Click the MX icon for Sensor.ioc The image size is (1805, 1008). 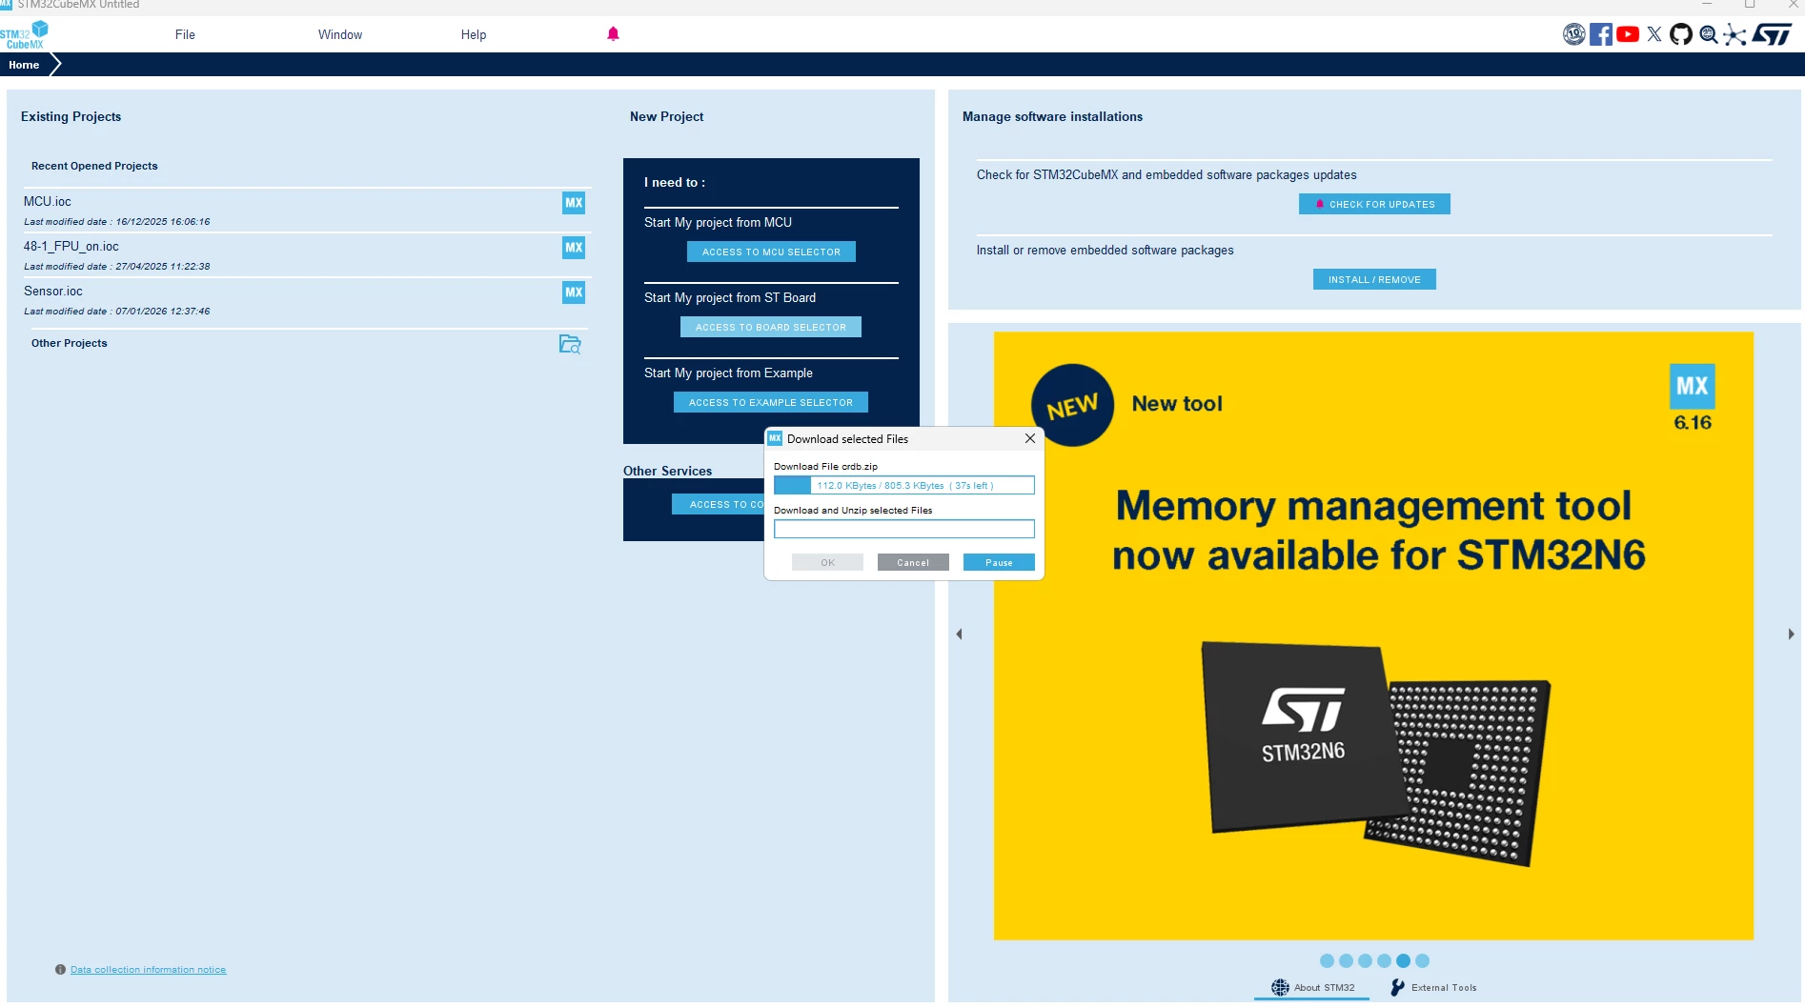pyautogui.click(x=574, y=292)
